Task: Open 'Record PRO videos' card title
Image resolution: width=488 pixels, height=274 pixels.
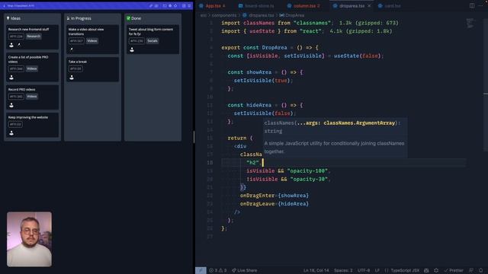Action: [x=22, y=90]
